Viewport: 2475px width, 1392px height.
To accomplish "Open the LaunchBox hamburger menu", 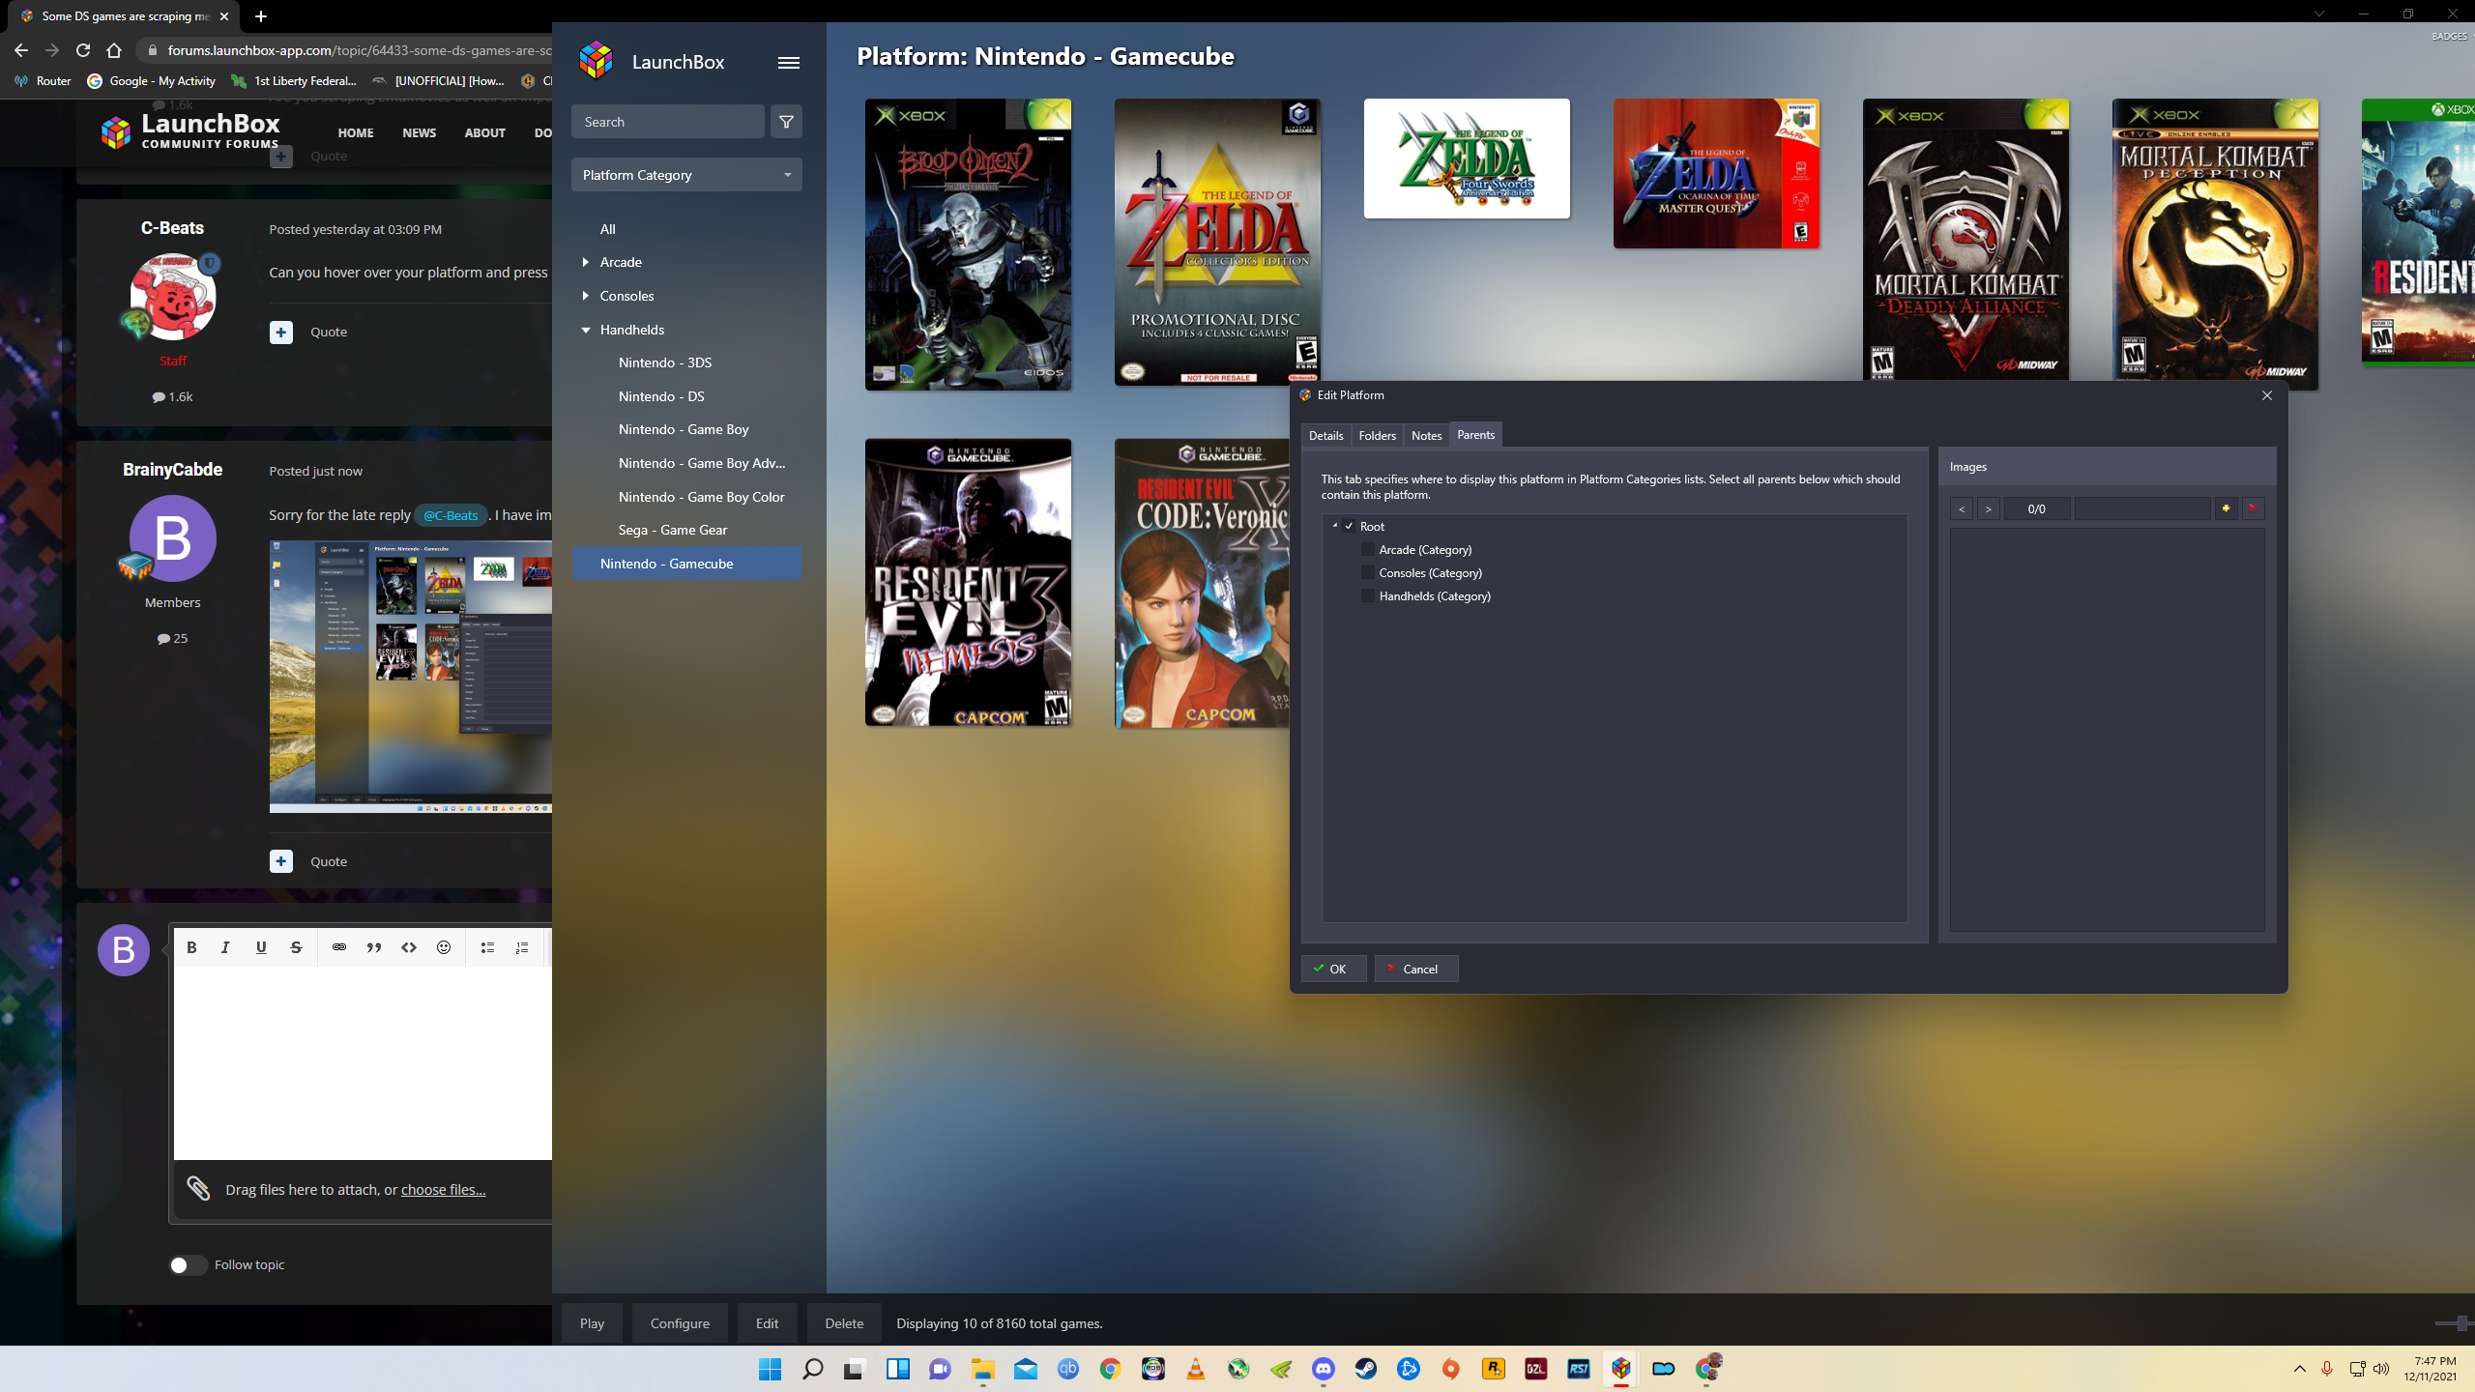I will [x=788, y=63].
